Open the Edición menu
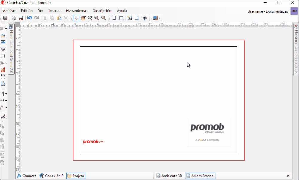 (x=27, y=11)
